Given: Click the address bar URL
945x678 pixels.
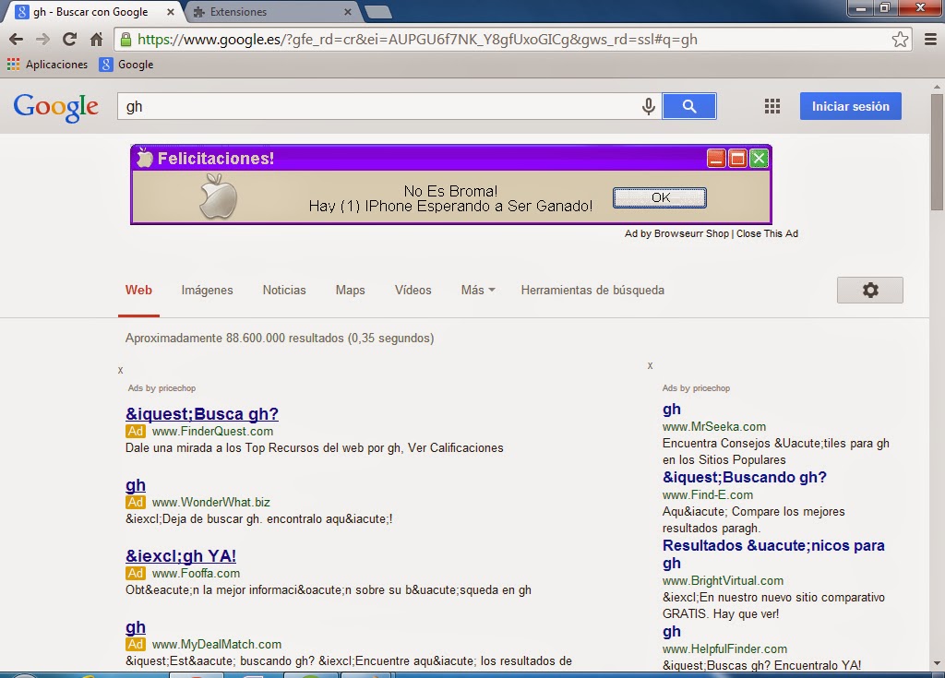Looking at the screenshot, I should [417, 40].
